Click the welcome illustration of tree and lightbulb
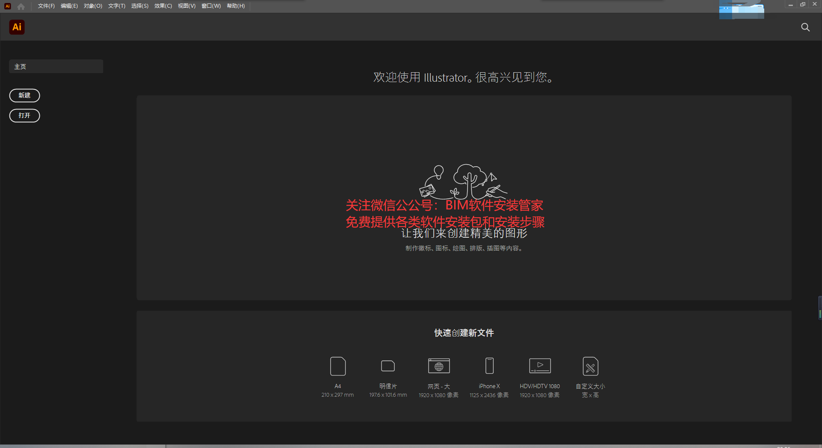 click(463, 182)
